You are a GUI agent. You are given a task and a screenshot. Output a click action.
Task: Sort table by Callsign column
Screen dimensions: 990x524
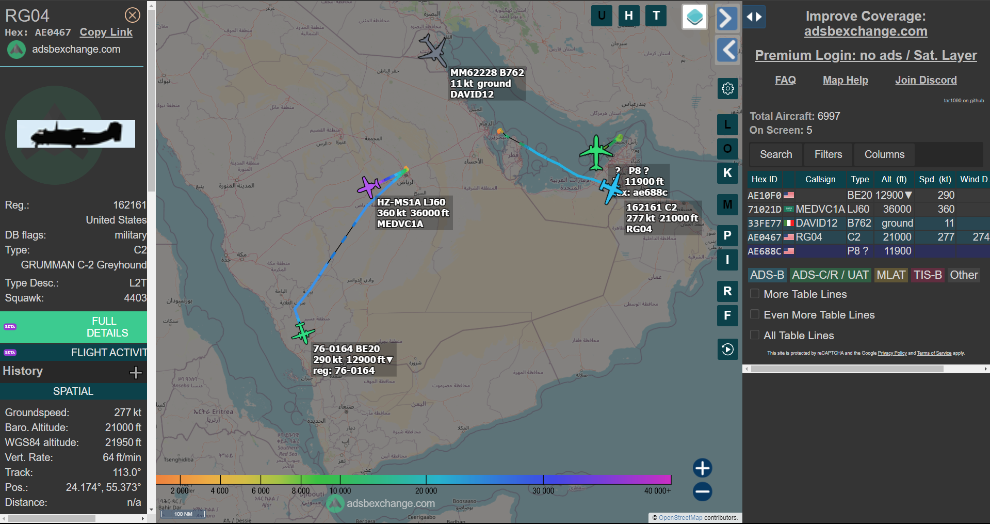pyautogui.click(x=820, y=179)
